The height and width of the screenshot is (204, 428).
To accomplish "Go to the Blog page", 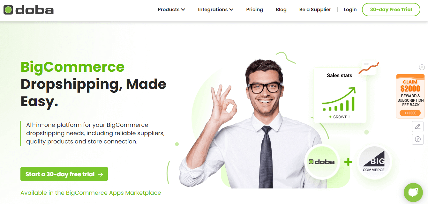I will pos(281,10).
